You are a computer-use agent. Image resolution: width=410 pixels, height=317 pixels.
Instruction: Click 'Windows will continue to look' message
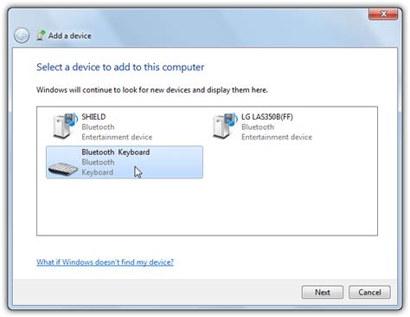(x=152, y=90)
